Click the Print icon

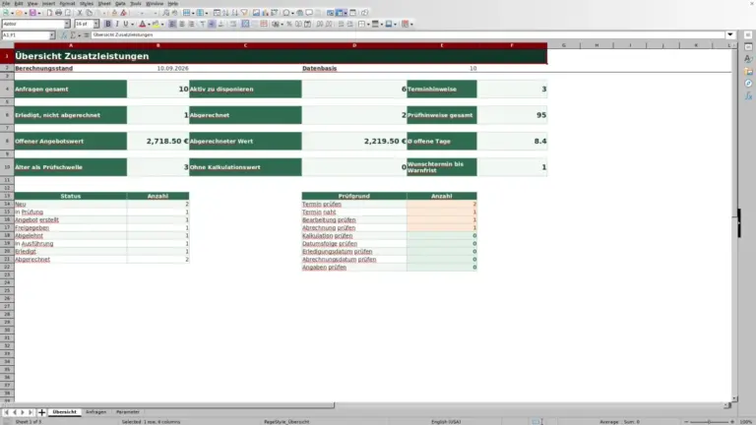point(58,13)
